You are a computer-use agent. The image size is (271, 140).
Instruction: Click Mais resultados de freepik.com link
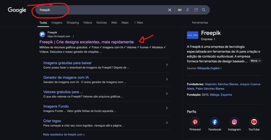tap(64, 134)
